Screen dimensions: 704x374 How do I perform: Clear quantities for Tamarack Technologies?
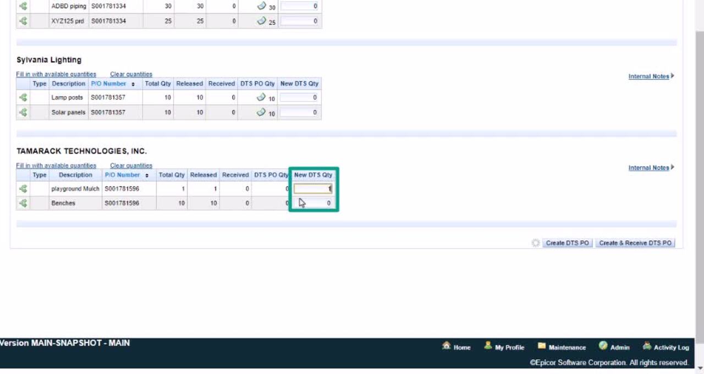131,166
